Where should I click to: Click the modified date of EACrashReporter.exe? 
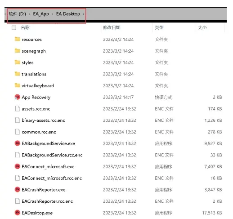click(x=120, y=190)
